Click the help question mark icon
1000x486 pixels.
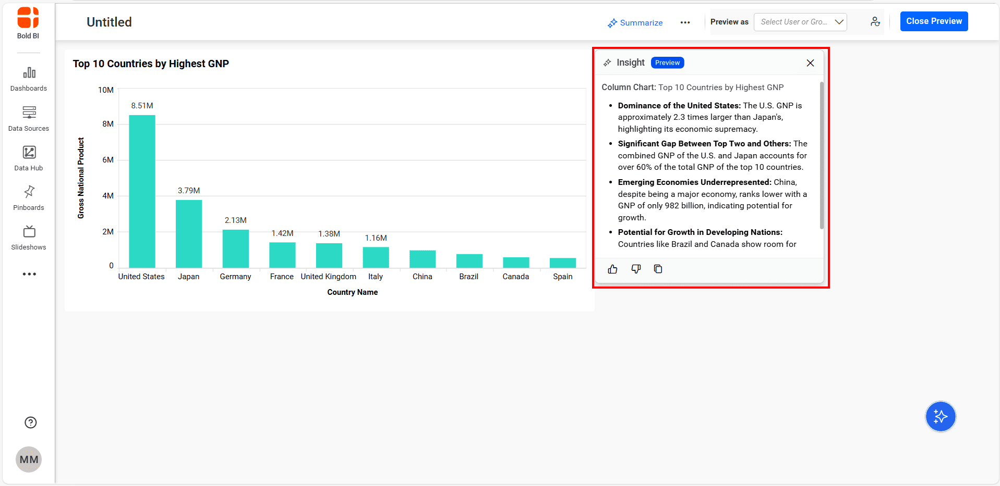click(x=31, y=422)
